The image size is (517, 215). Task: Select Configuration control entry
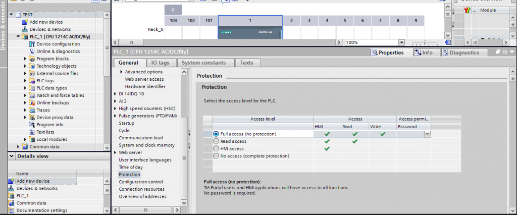(x=141, y=182)
